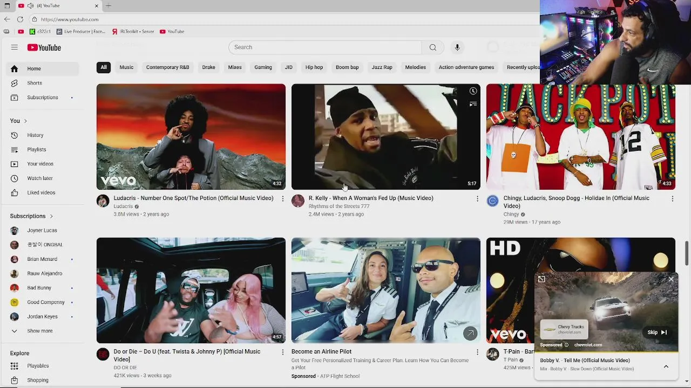Play Do or Die Do U thumbnail

[x=191, y=290]
